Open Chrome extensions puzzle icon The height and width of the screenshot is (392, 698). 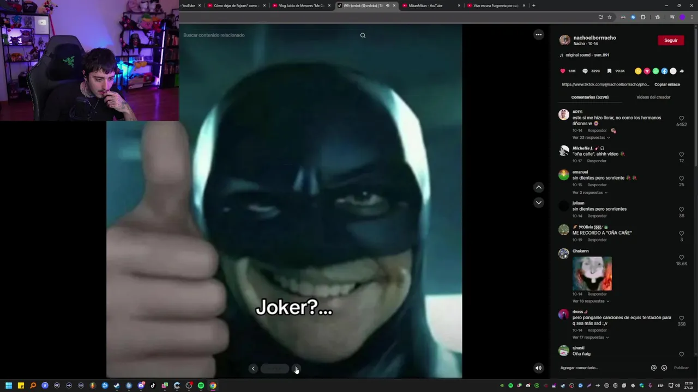click(x=643, y=17)
